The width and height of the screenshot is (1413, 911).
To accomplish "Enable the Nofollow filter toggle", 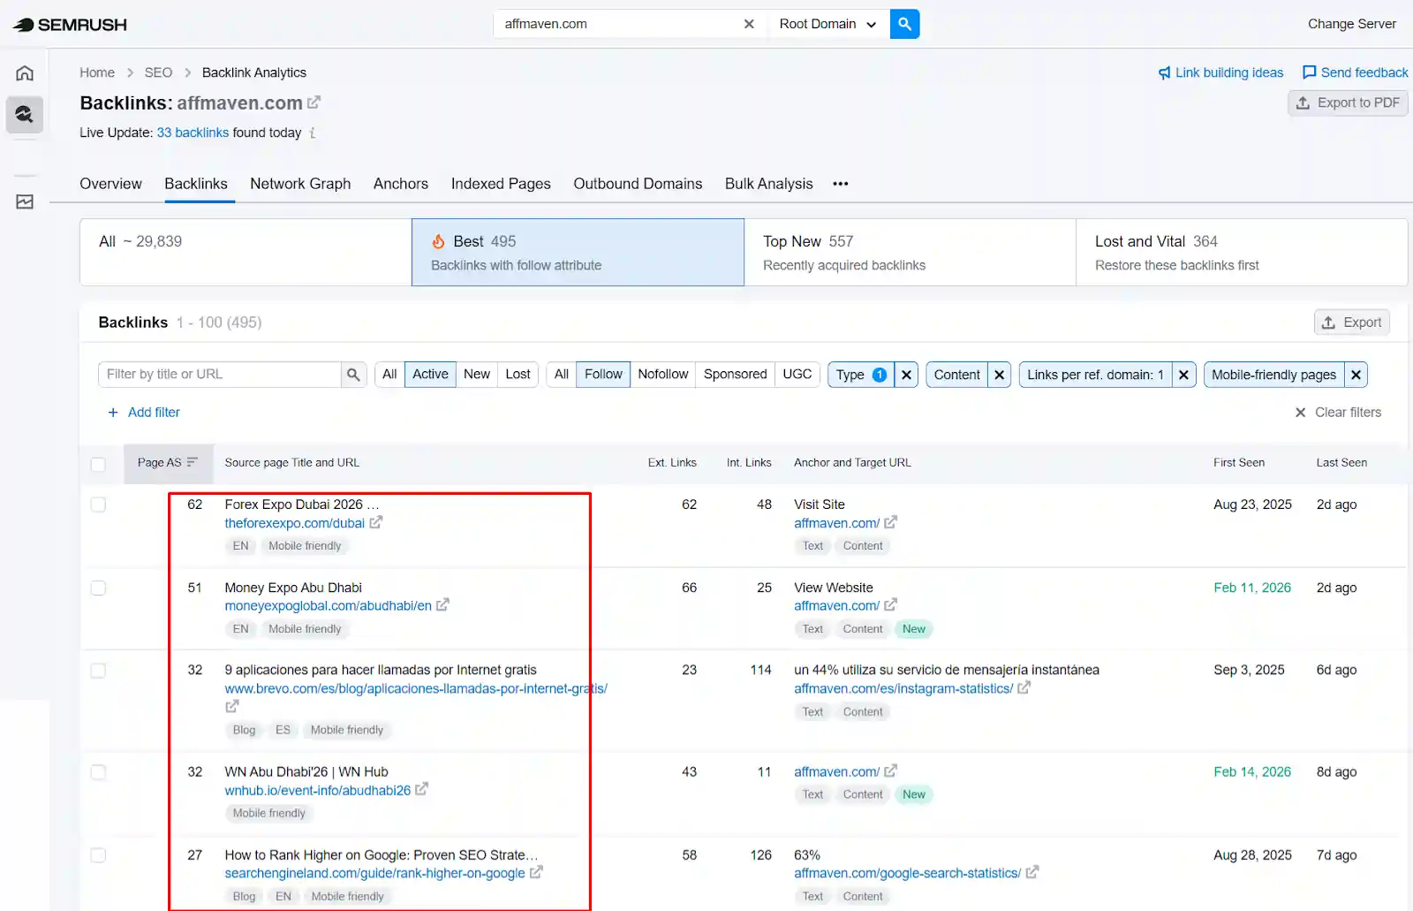I will click(x=662, y=374).
